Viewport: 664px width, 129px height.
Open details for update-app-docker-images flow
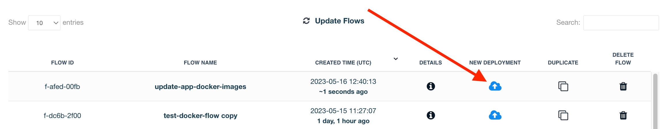coord(431,86)
